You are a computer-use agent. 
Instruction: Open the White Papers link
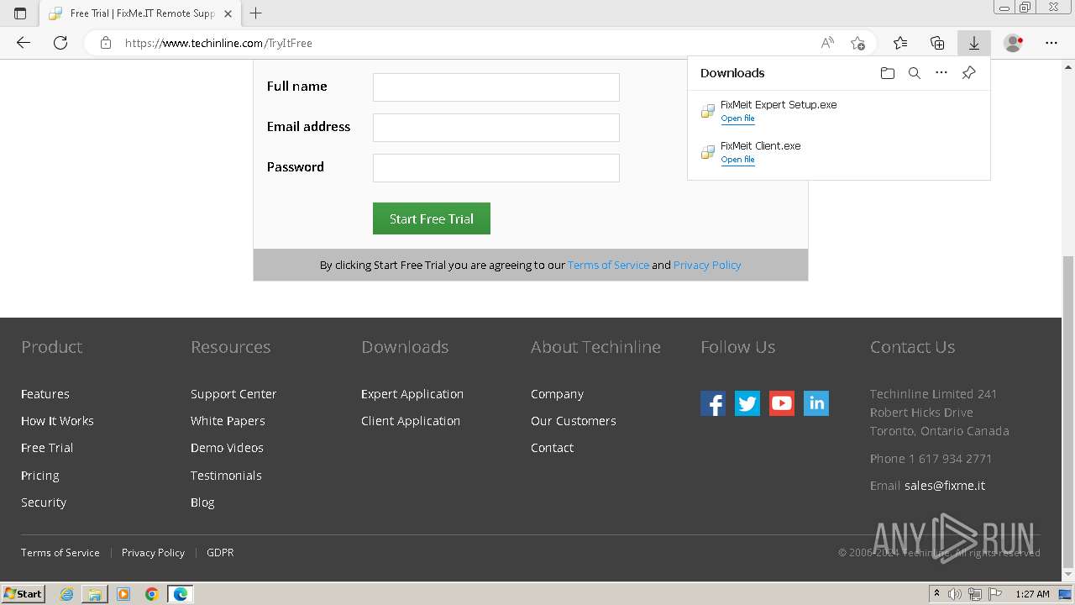click(x=228, y=421)
